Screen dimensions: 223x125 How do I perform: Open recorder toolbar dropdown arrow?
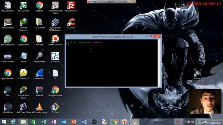pyautogui.click(x=125, y=1)
